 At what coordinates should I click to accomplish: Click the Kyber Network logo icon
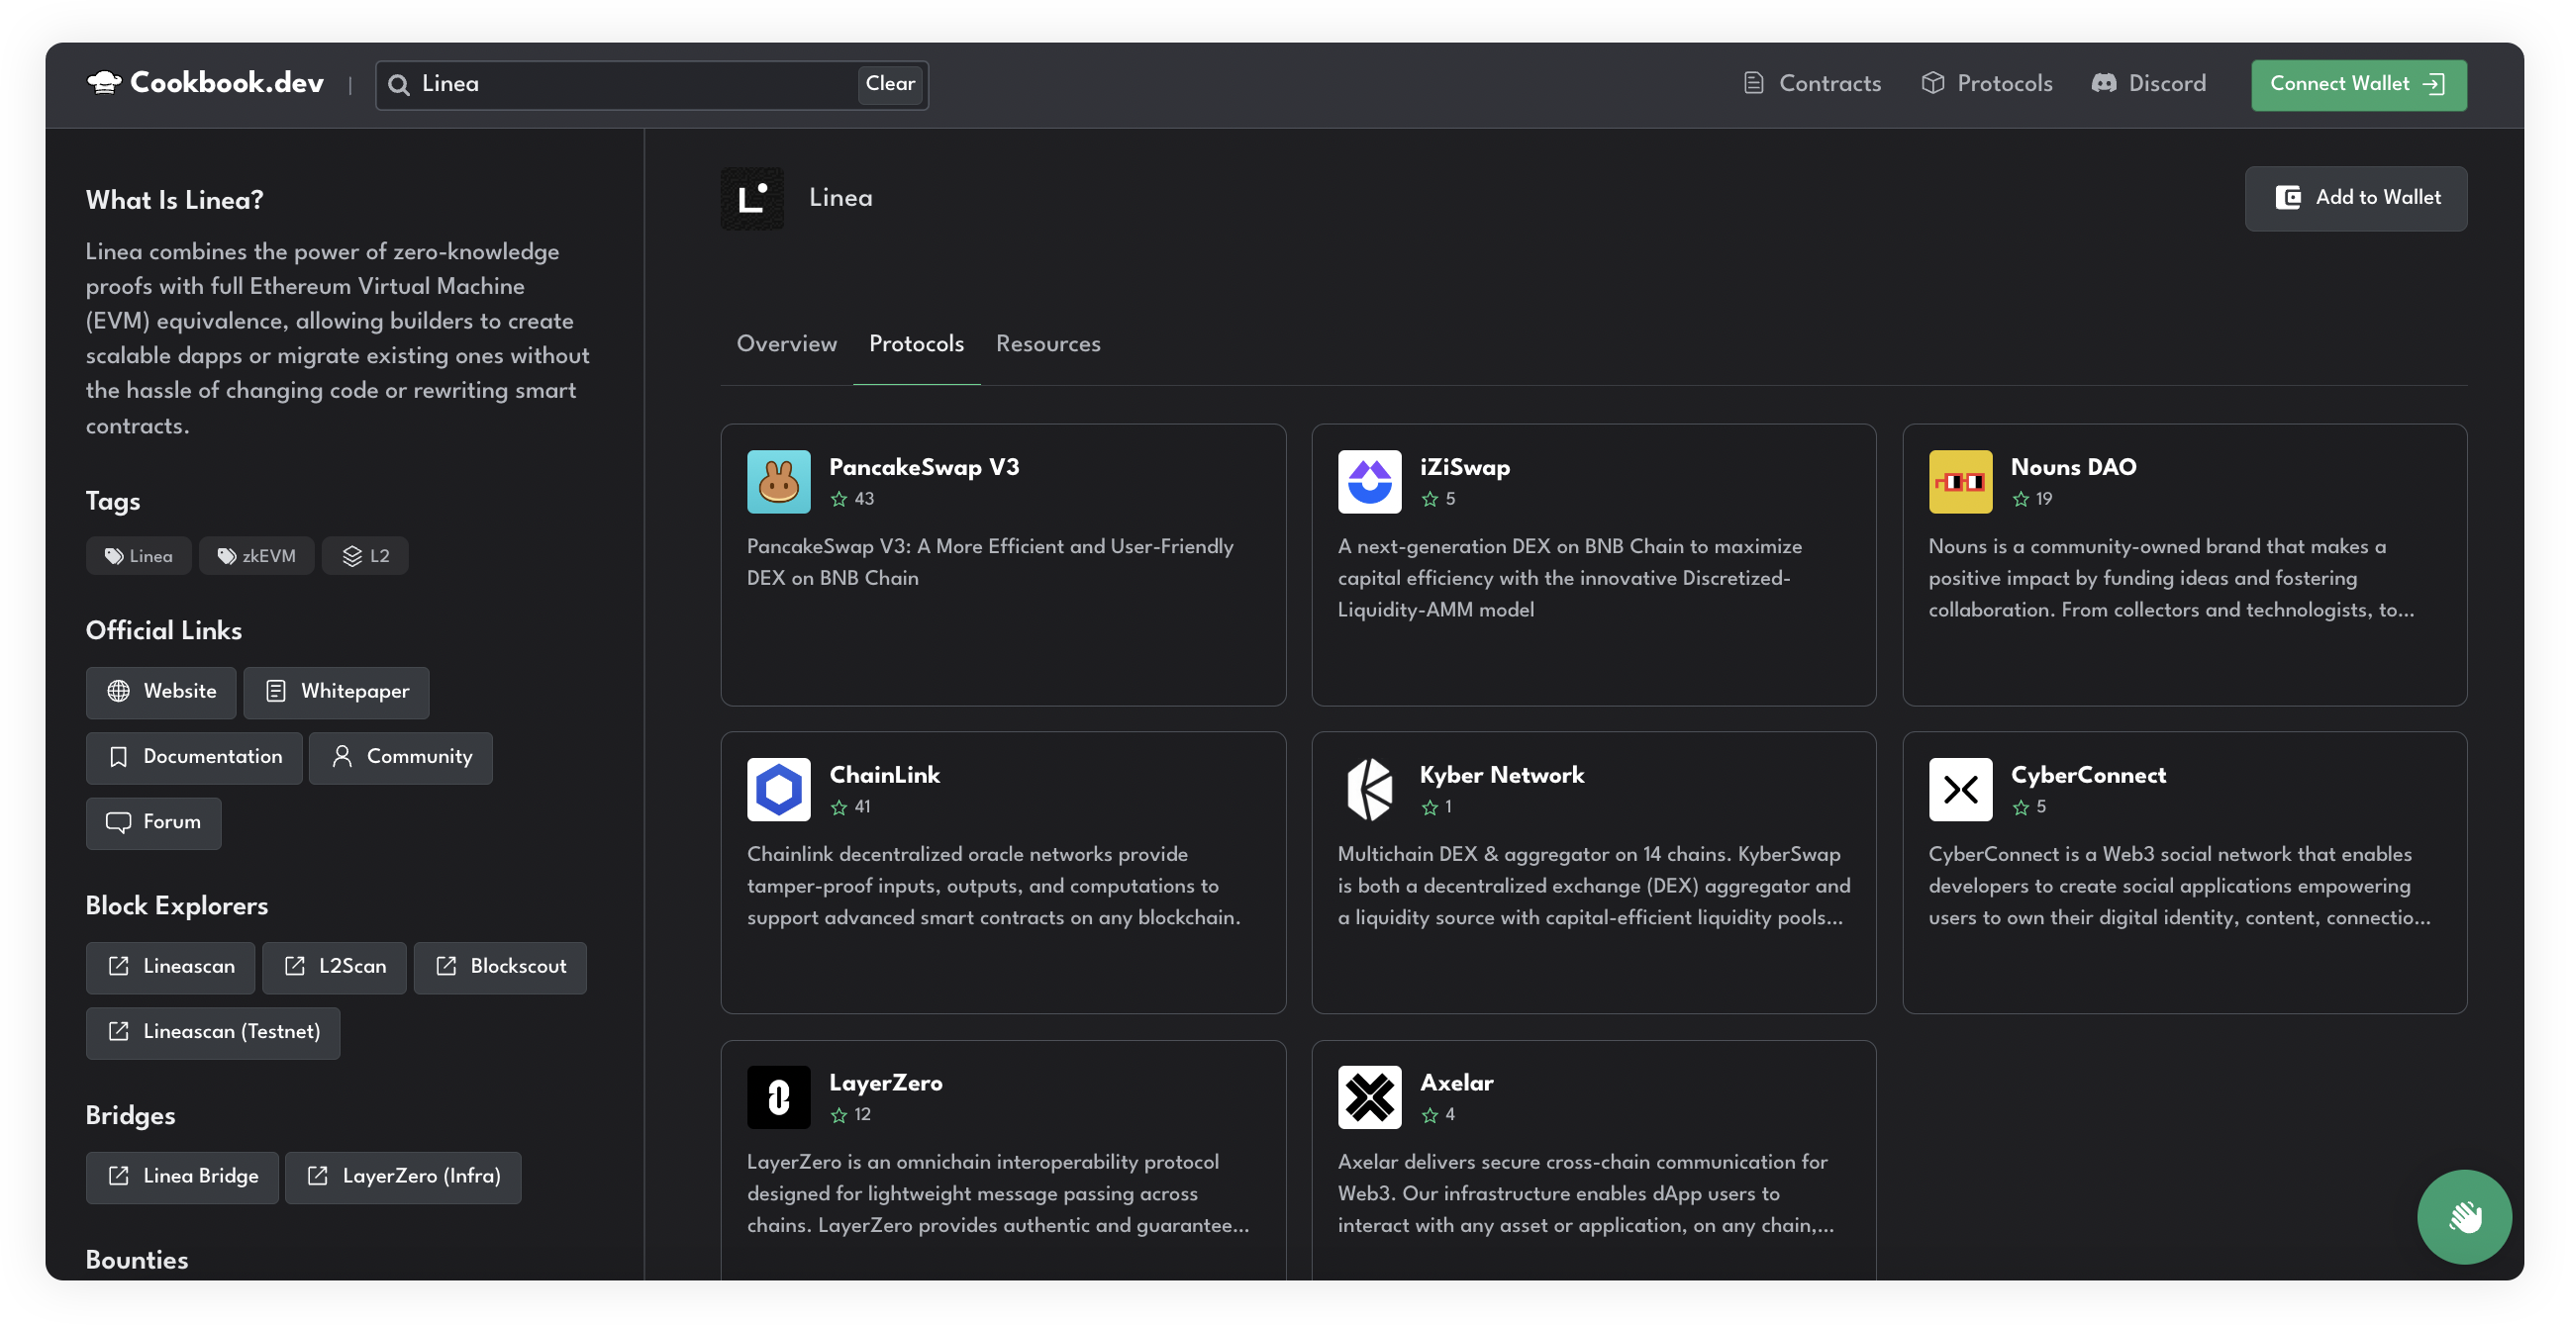pos(1369,790)
